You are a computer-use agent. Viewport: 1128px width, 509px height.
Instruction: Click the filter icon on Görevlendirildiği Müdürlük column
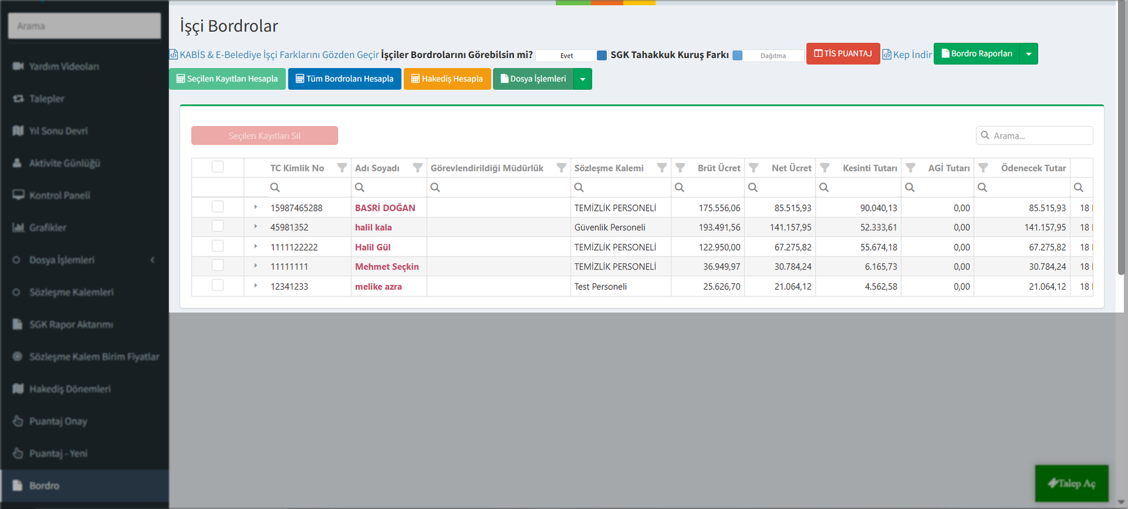561,168
